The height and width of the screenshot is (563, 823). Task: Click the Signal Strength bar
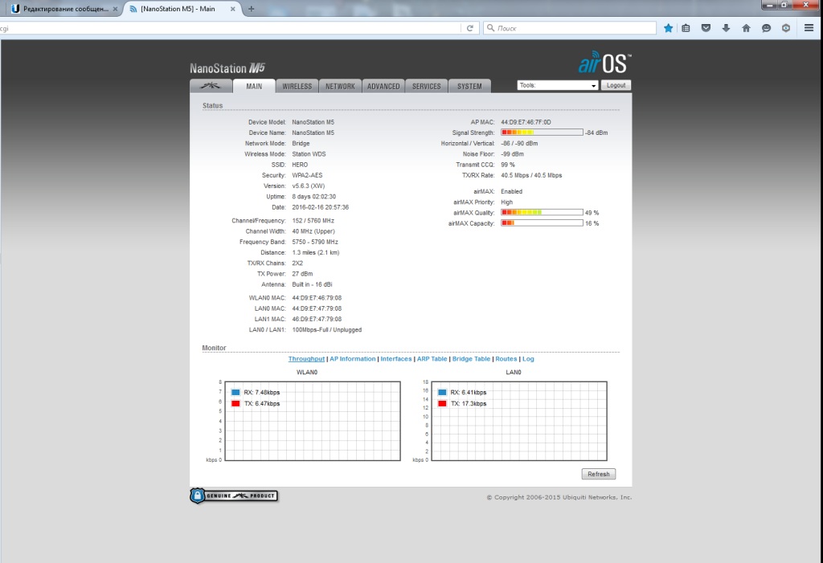click(542, 133)
